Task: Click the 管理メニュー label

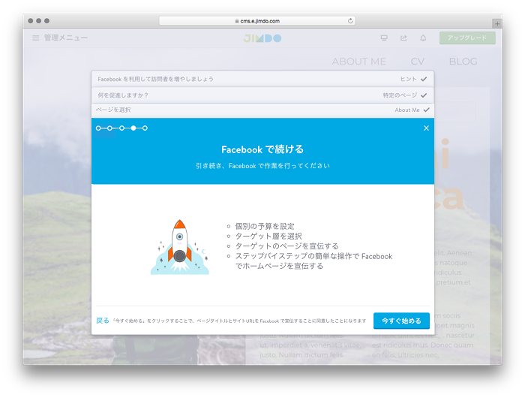Action: 66,38
